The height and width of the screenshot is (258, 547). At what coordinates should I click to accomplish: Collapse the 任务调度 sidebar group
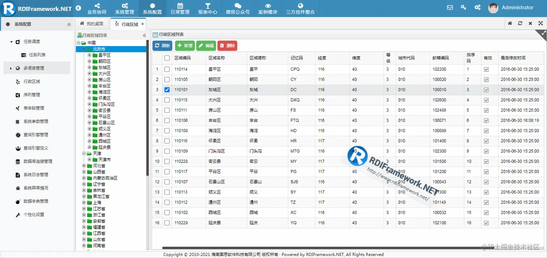pyautogui.click(x=11, y=42)
